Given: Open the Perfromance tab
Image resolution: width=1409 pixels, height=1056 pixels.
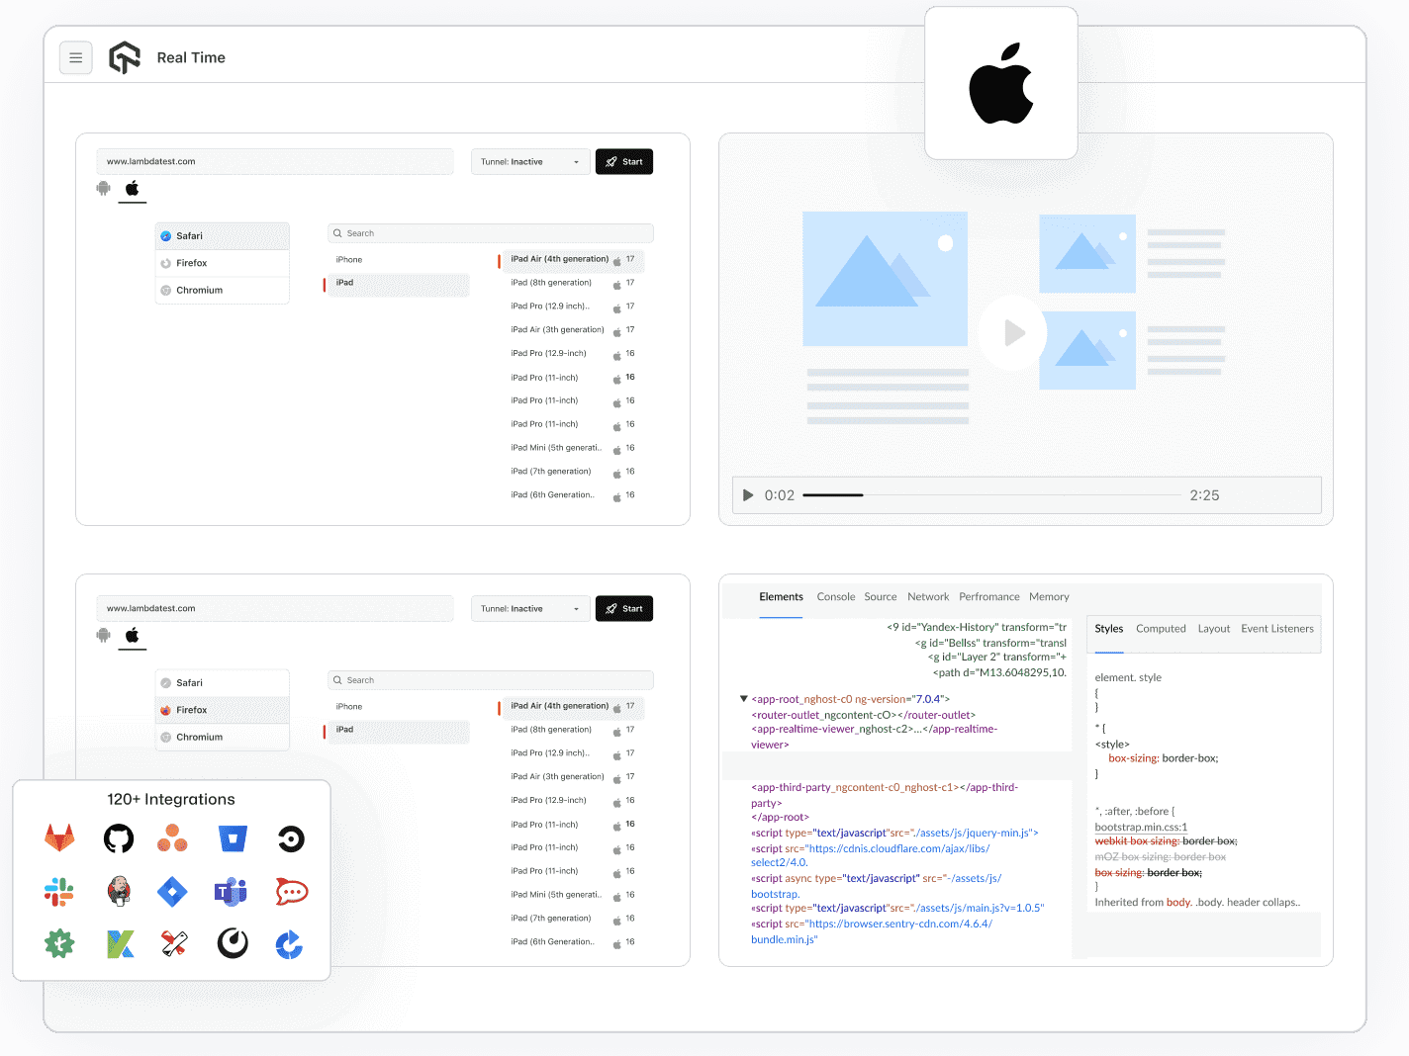Looking at the screenshot, I should pyautogui.click(x=989, y=597).
